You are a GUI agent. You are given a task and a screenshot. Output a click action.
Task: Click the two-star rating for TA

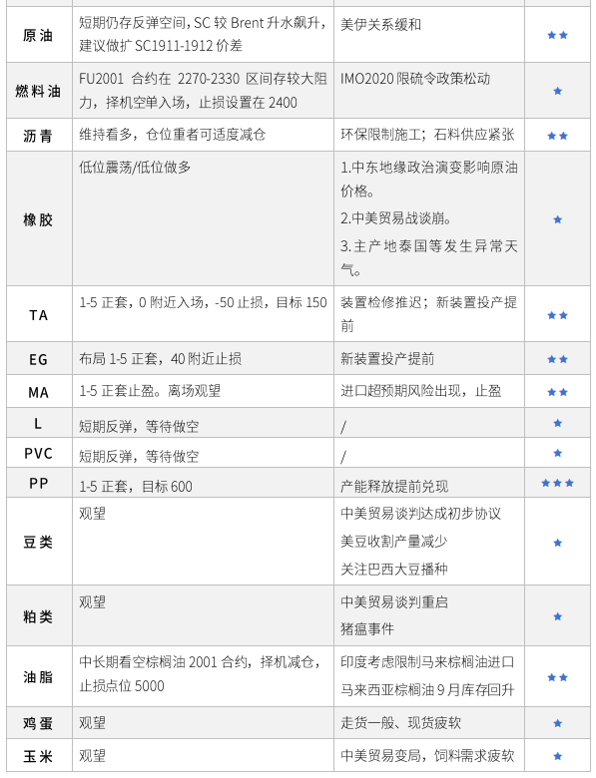tap(557, 315)
